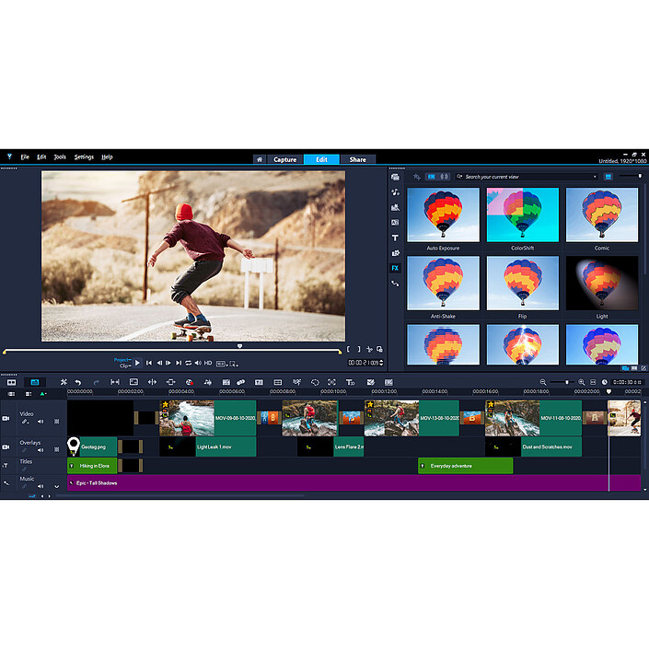Expand the Music track chevron
Image resolution: width=649 pixels, height=649 pixels.
point(57,486)
